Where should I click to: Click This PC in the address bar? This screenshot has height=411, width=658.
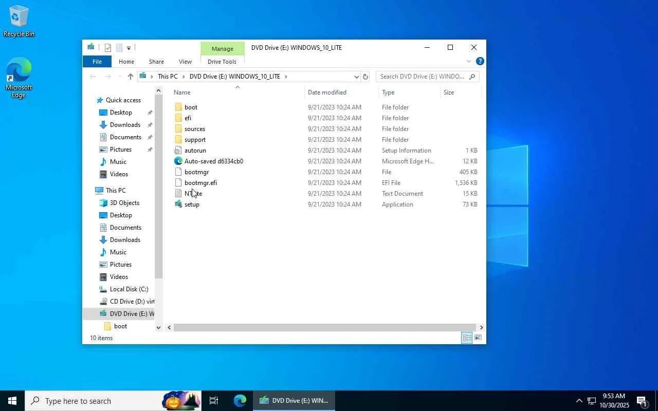click(168, 77)
